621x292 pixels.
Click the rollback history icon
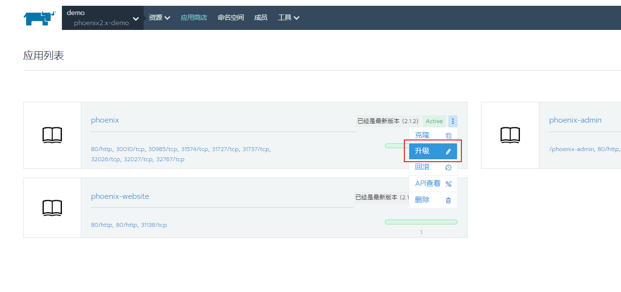point(448,167)
